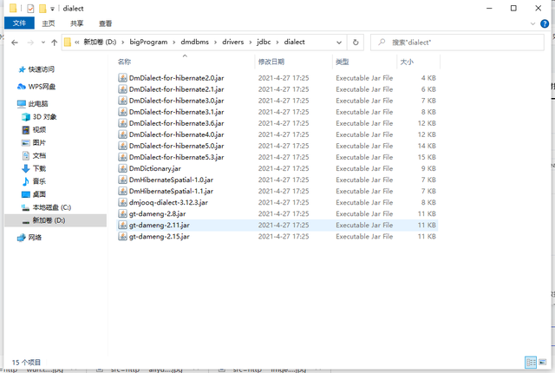
Task: Click the jar icon of DmHibernateSpatial-1.1.jar
Action: 122,191
